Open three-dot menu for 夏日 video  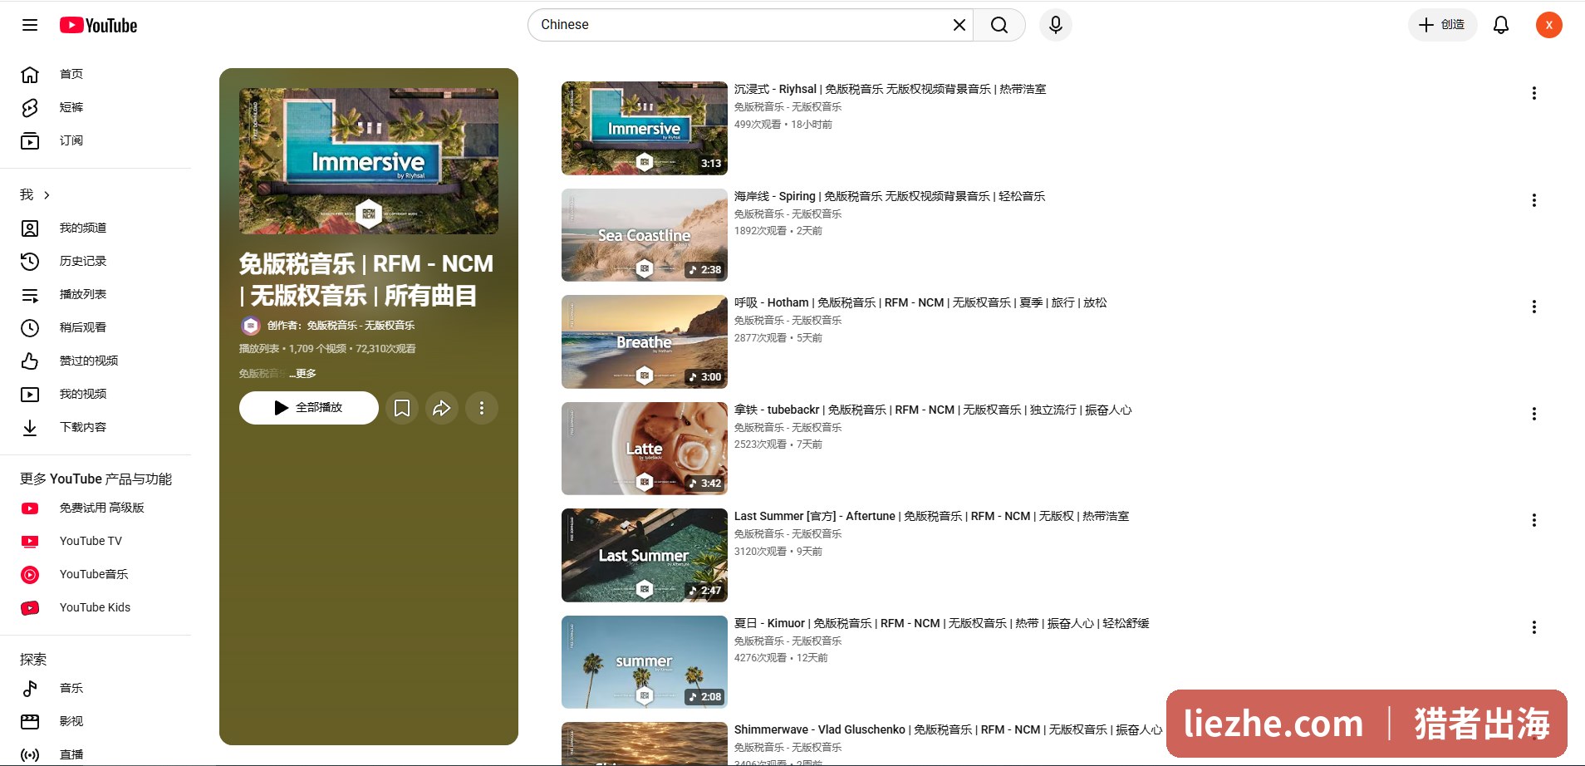(x=1534, y=627)
